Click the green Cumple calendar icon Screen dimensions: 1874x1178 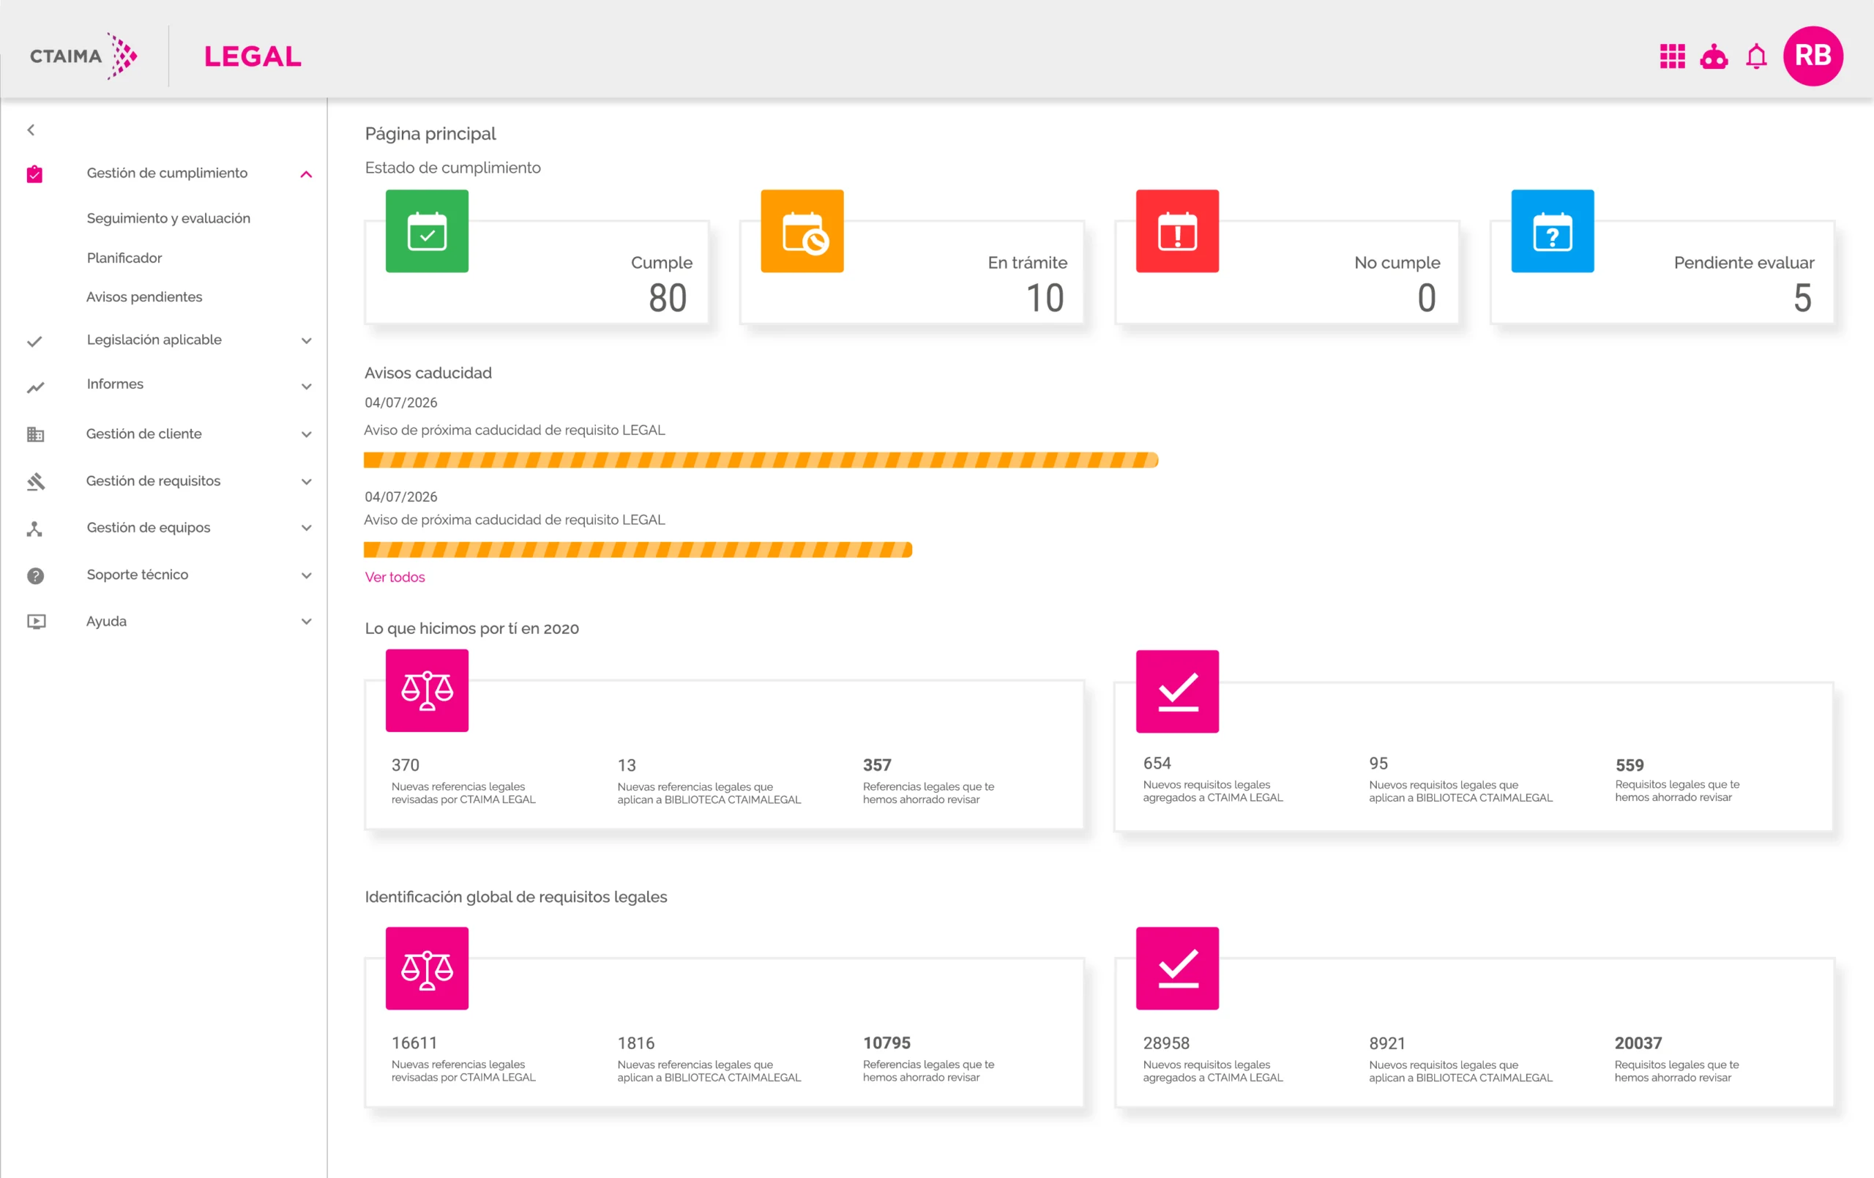point(428,231)
